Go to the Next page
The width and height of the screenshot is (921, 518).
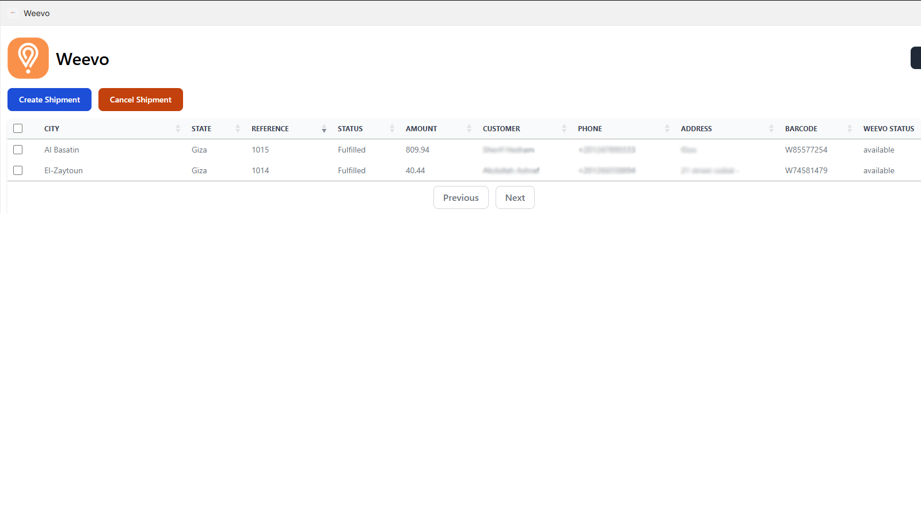[515, 197]
